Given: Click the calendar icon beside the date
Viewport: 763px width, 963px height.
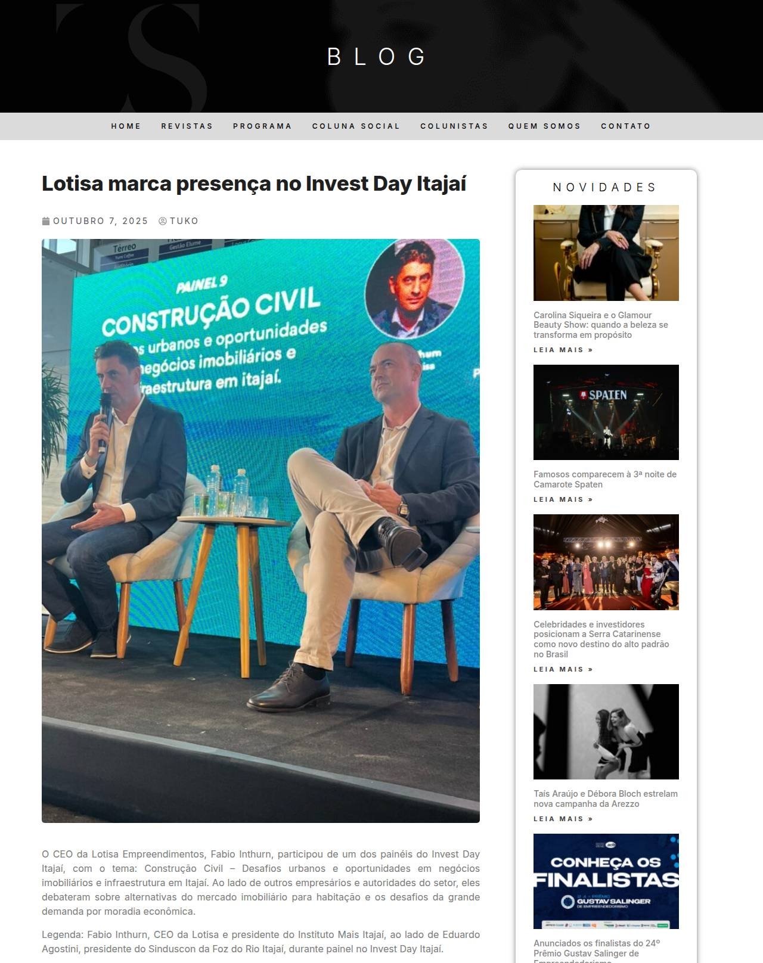Looking at the screenshot, I should pos(46,221).
